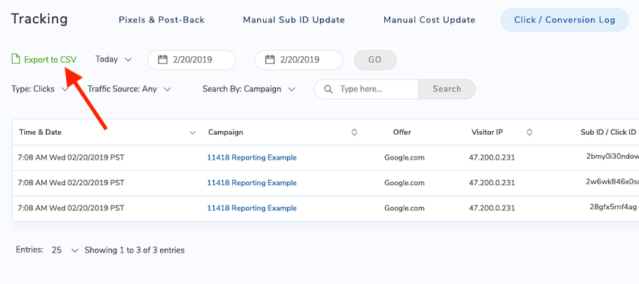639x284 pixels.
Task: Select first row timestamp 7:08 AM Wed
Action: (71, 157)
